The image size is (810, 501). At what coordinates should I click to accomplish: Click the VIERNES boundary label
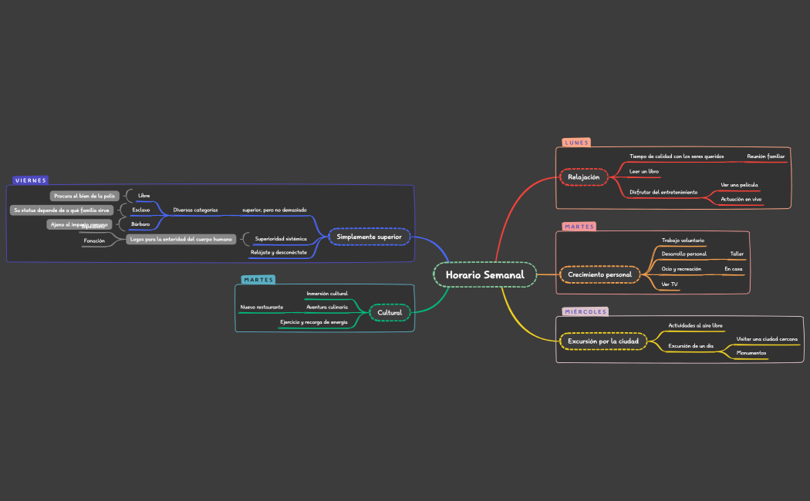(x=31, y=180)
